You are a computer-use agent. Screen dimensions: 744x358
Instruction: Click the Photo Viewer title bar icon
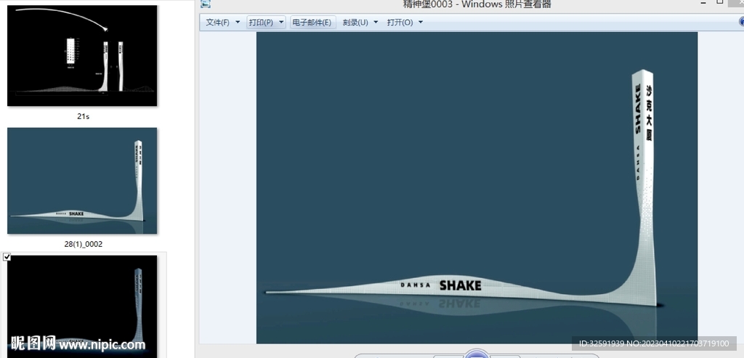(x=205, y=4)
